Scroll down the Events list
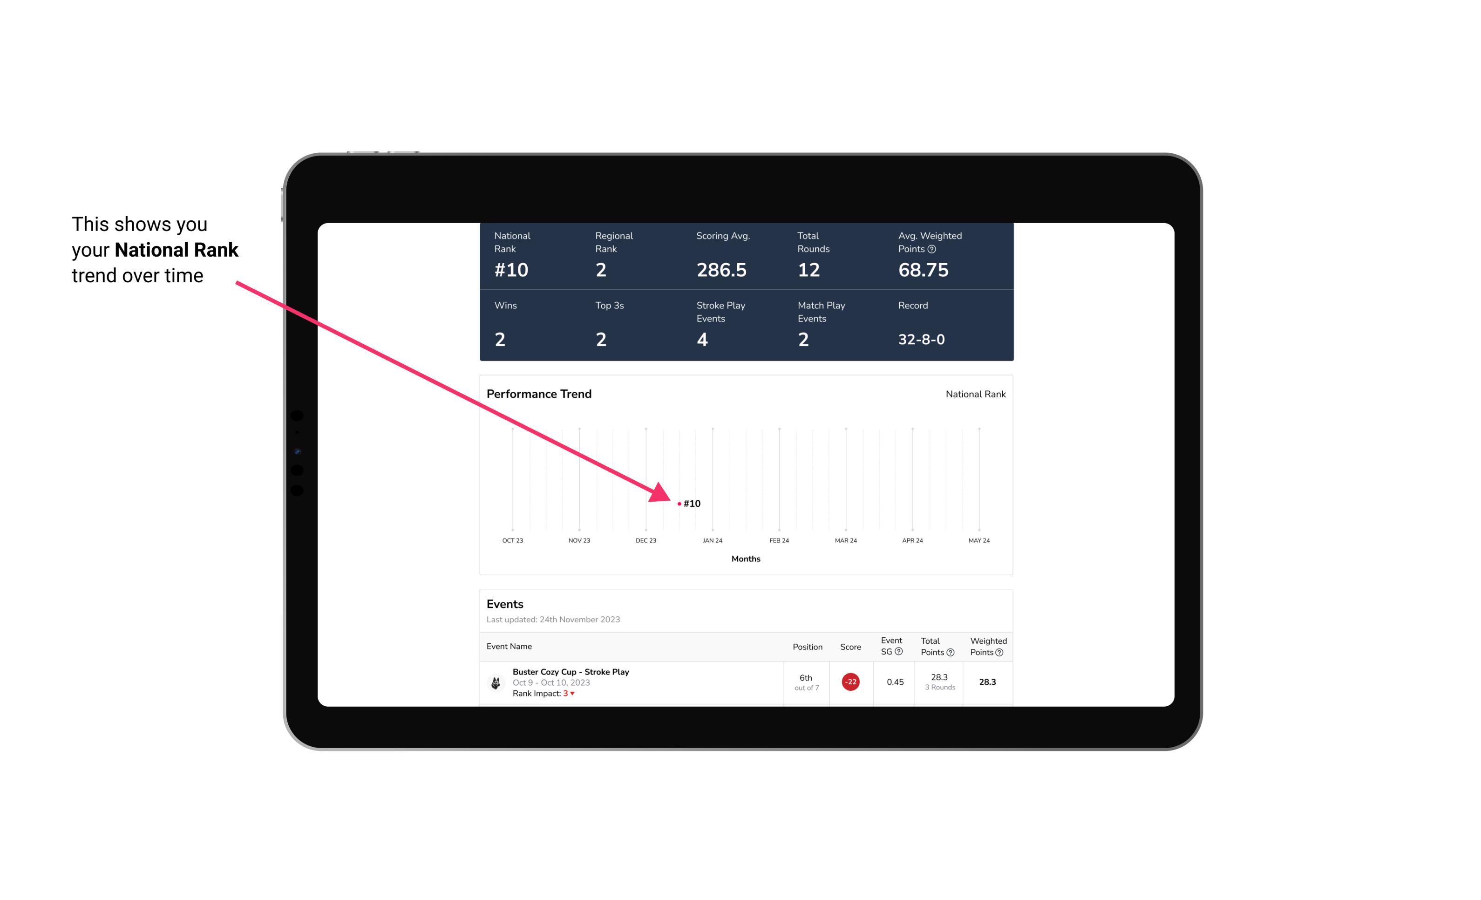Image resolution: width=1481 pixels, height=900 pixels. click(747, 680)
